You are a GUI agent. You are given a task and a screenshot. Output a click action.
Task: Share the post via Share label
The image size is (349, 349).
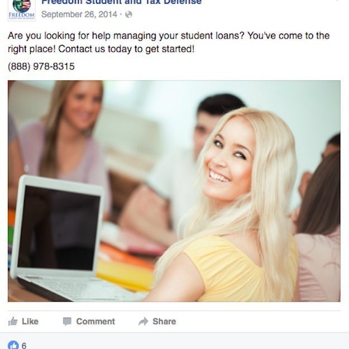[x=164, y=322]
